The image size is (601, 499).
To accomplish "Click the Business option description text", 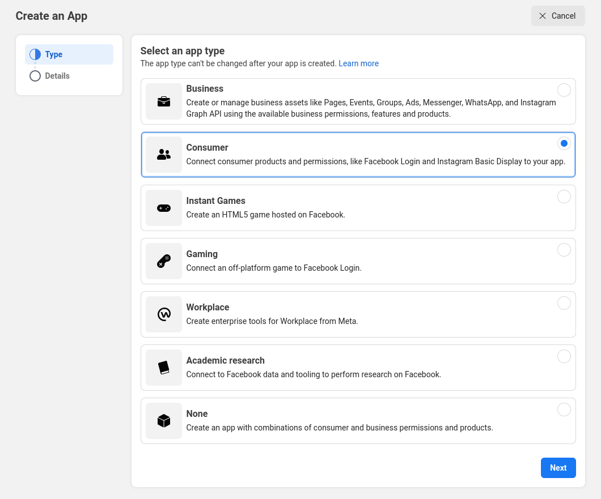I will tap(371, 108).
